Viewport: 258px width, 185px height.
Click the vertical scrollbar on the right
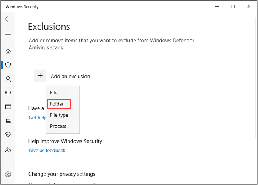(256, 78)
